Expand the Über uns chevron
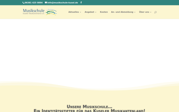The width and height of the screenshot is (179, 112). tap(151, 12)
